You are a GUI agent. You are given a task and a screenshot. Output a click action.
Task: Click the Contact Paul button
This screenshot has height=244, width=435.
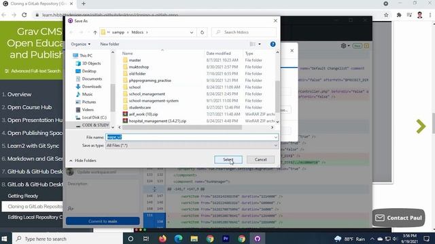tap(399, 218)
